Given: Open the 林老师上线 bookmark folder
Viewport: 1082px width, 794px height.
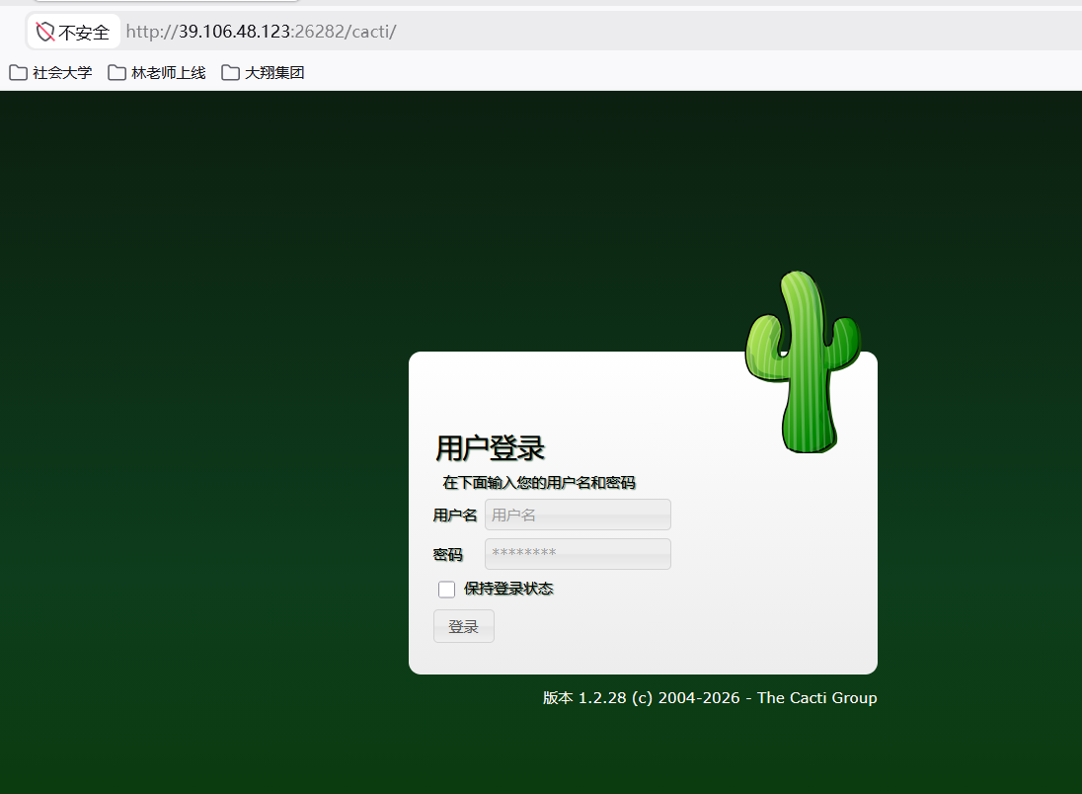Looking at the screenshot, I should click(157, 72).
